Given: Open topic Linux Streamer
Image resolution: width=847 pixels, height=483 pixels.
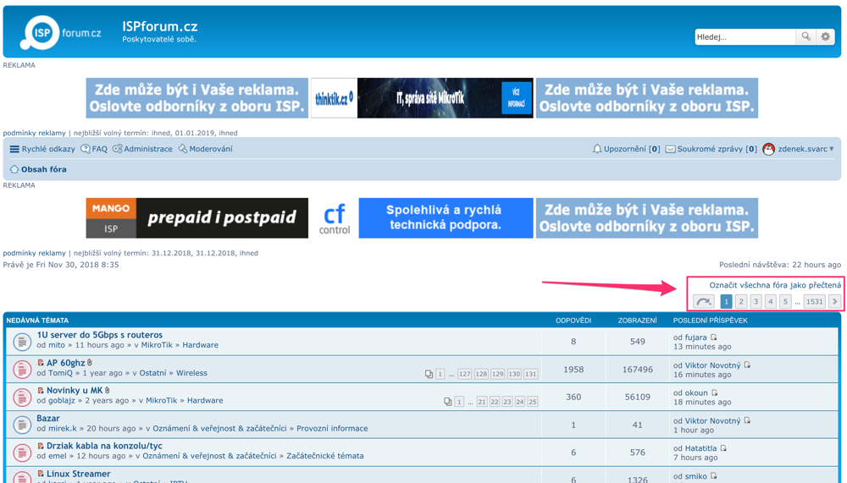Looking at the screenshot, I should (x=78, y=474).
